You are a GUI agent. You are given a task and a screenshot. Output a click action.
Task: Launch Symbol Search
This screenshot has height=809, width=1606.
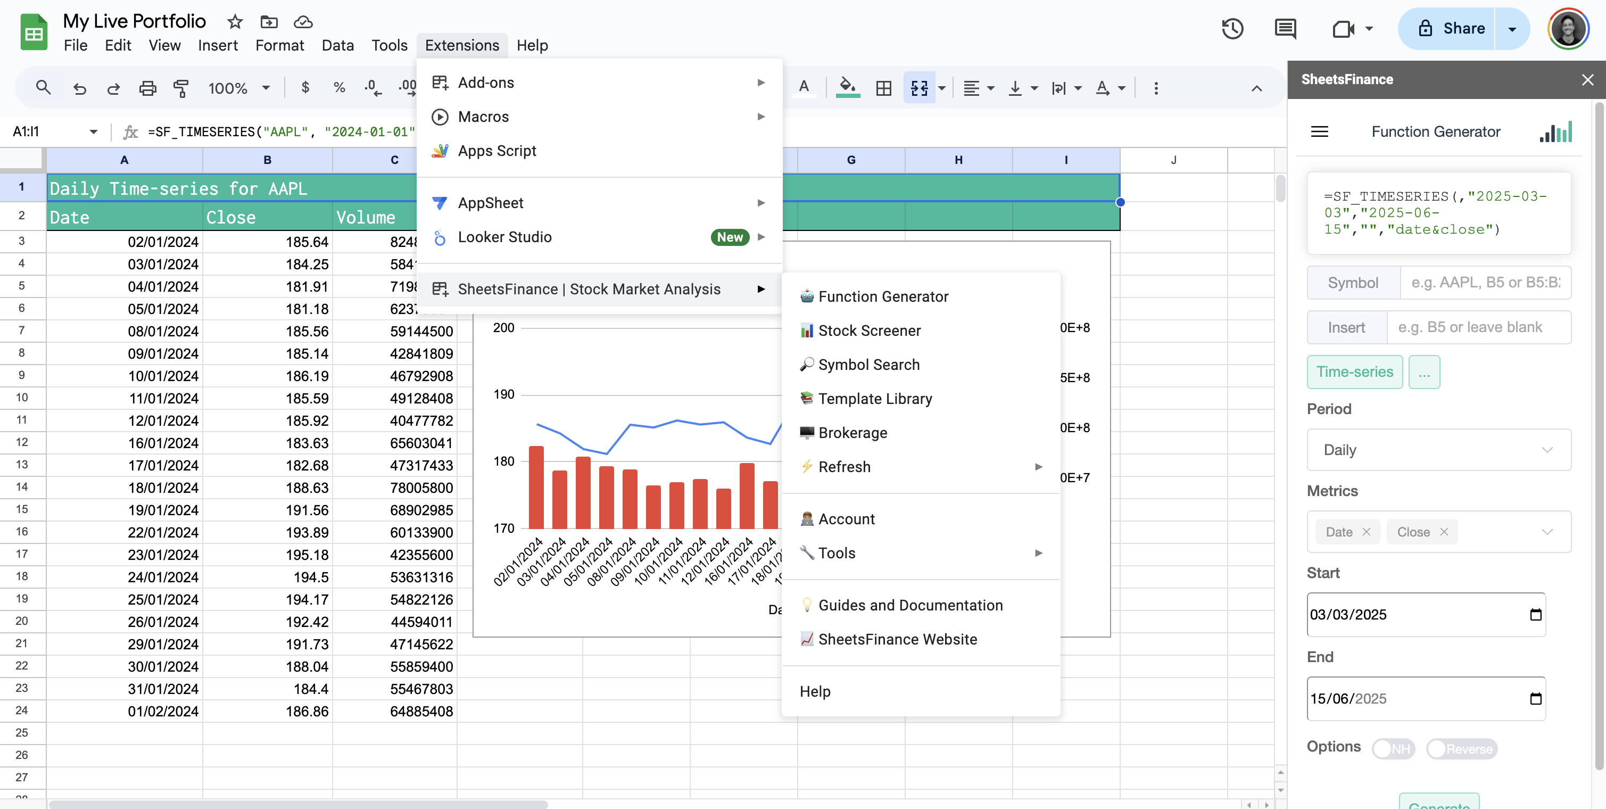pyautogui.click(x=869, y=364)
